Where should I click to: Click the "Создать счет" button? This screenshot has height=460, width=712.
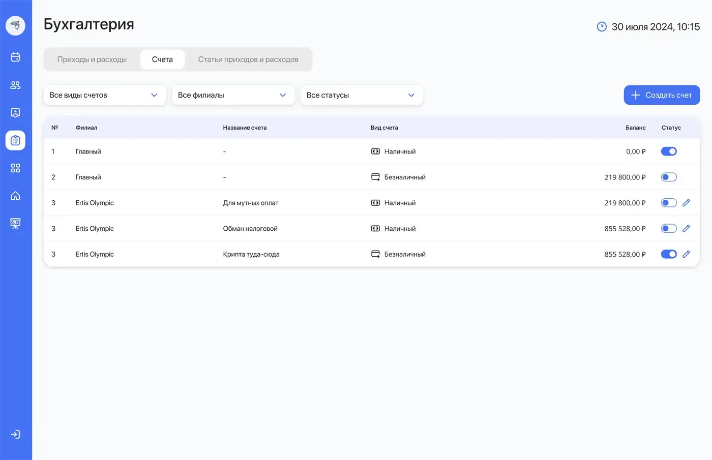coord(662,95)
